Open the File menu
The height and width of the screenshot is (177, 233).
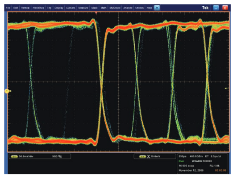(8, 8)
